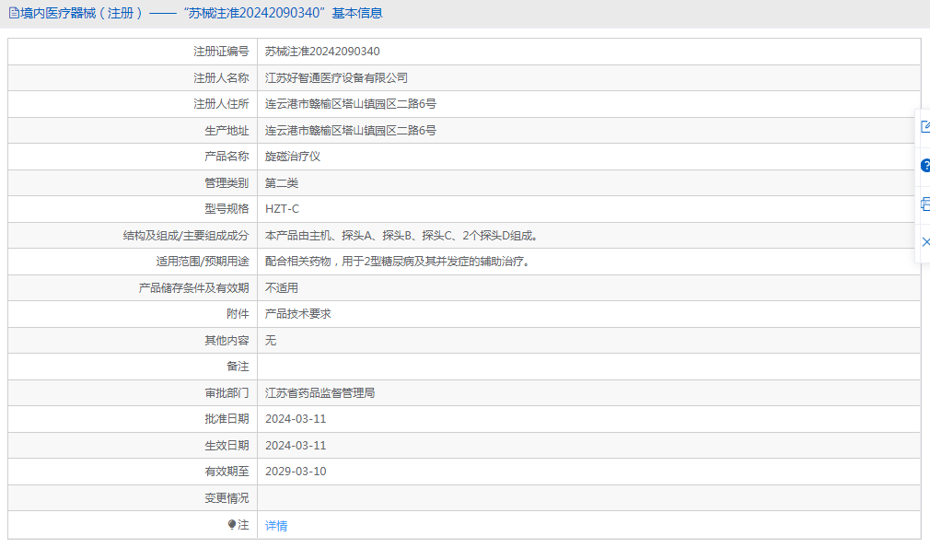Click the 结构及组成/主要组成成分 label
Screen dimensions: 930x548
pyautogui.click(x=186, y=236)
